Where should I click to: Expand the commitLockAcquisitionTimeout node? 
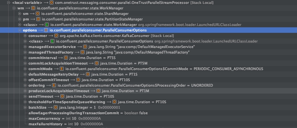[25, 63]
